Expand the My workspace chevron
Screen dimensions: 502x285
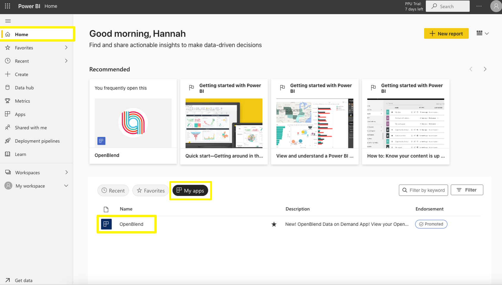point(66,186)
